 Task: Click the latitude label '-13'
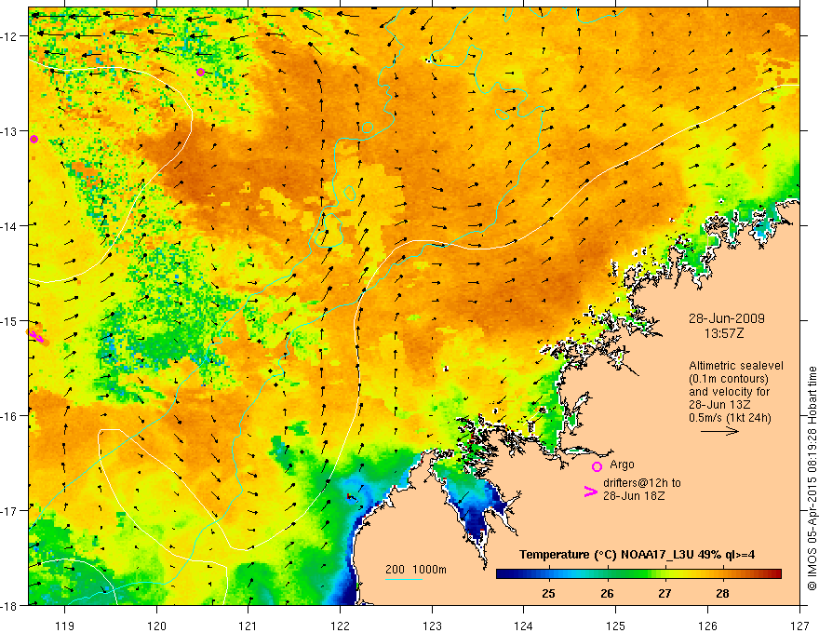(x=10, y=131)
